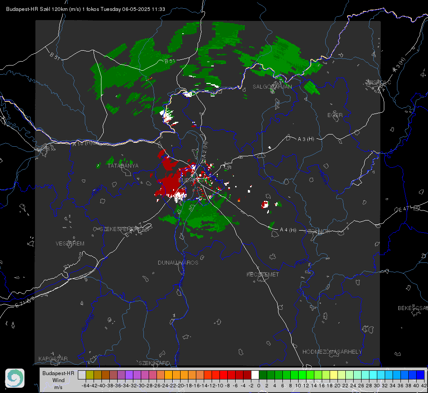Select the SZÉKESFEHÉRVÁR city label
This screenshot has width=428, height=393.
pyautogui.click(x=125, y=229)
